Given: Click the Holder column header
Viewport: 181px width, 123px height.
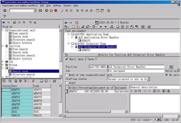Looking at the screenshot, I should coord(73,88).
